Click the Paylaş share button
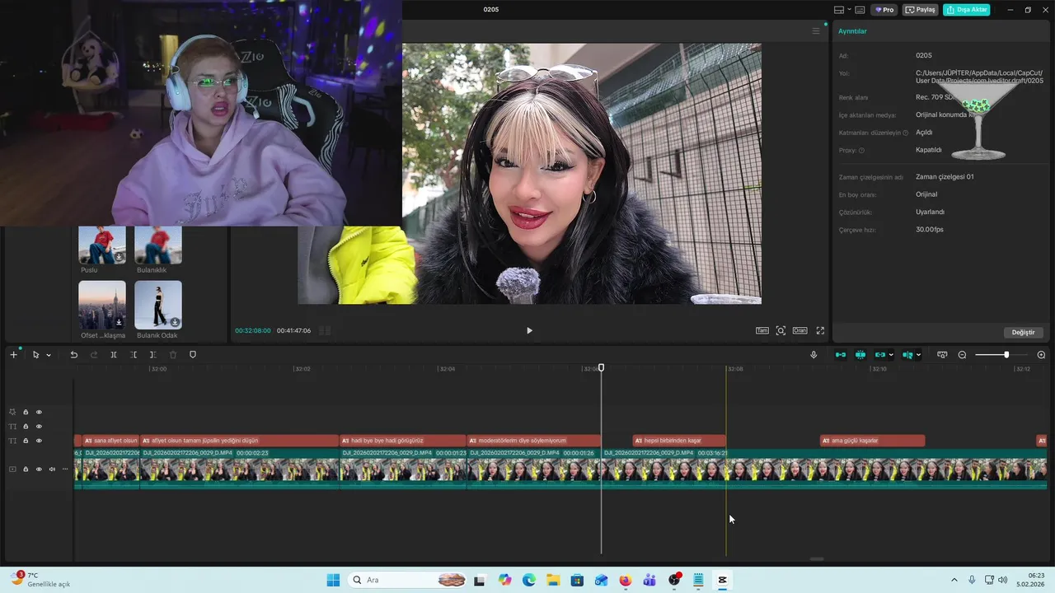Screen dimensions: 1055x593 [x=921, y=10]
